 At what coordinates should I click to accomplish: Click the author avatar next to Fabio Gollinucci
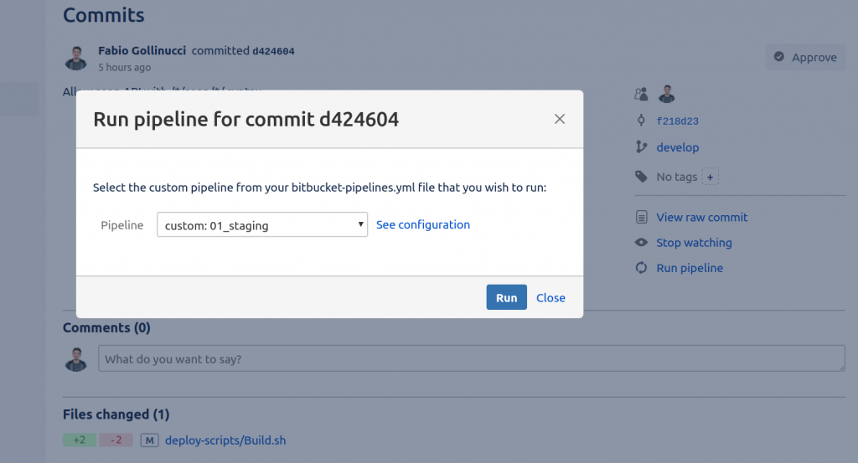click(76, 58)
